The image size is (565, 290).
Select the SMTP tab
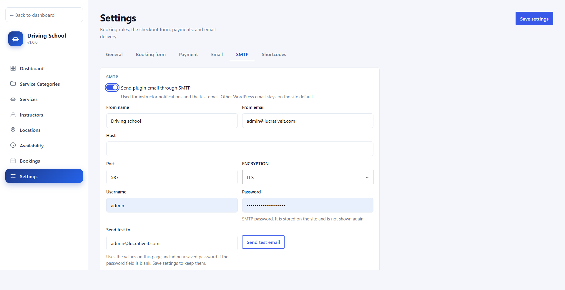point(242,55)
